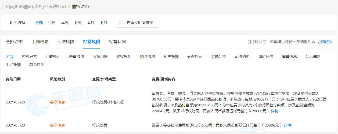Filter by 简易注销 sub-category

37,65
